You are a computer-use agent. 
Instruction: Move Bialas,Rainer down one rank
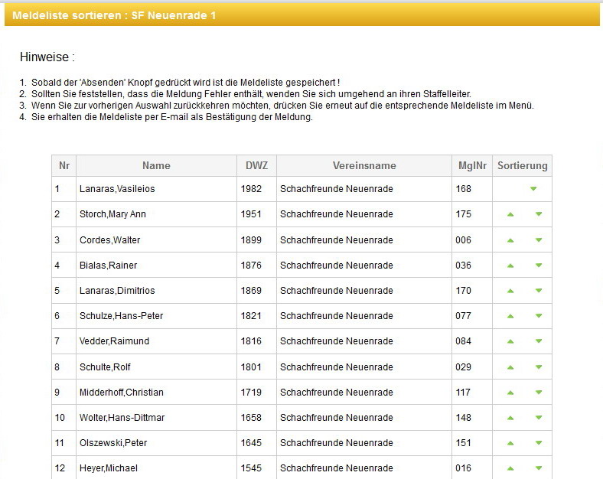(539, 266)
